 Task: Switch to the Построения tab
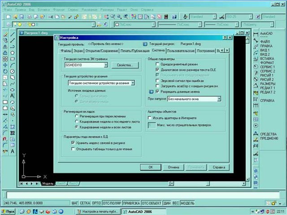tap(205, 51)
